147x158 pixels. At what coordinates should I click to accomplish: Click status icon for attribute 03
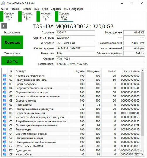[x=4, y=84]
